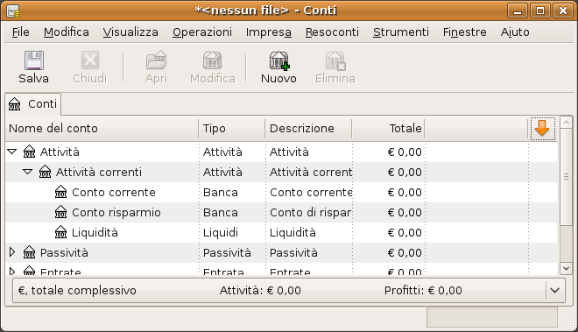Switch to the Conti tab
Viewport: 578px width, 332px height.
coord(32,104)
